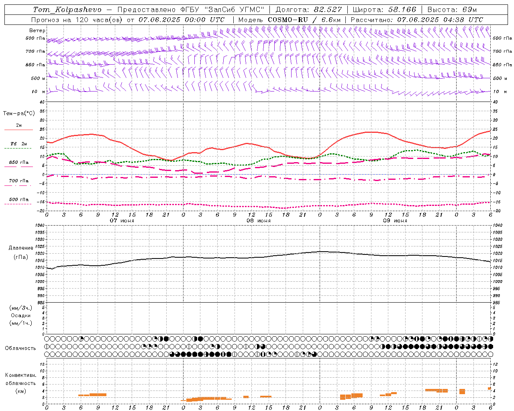The image size is (514, 411).
Task: Click the (км) unit label
Action: [x=21, y=391]
